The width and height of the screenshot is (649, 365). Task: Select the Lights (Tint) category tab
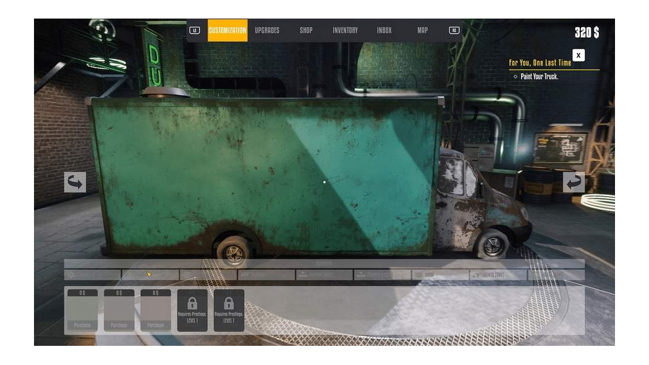(498, 275)
